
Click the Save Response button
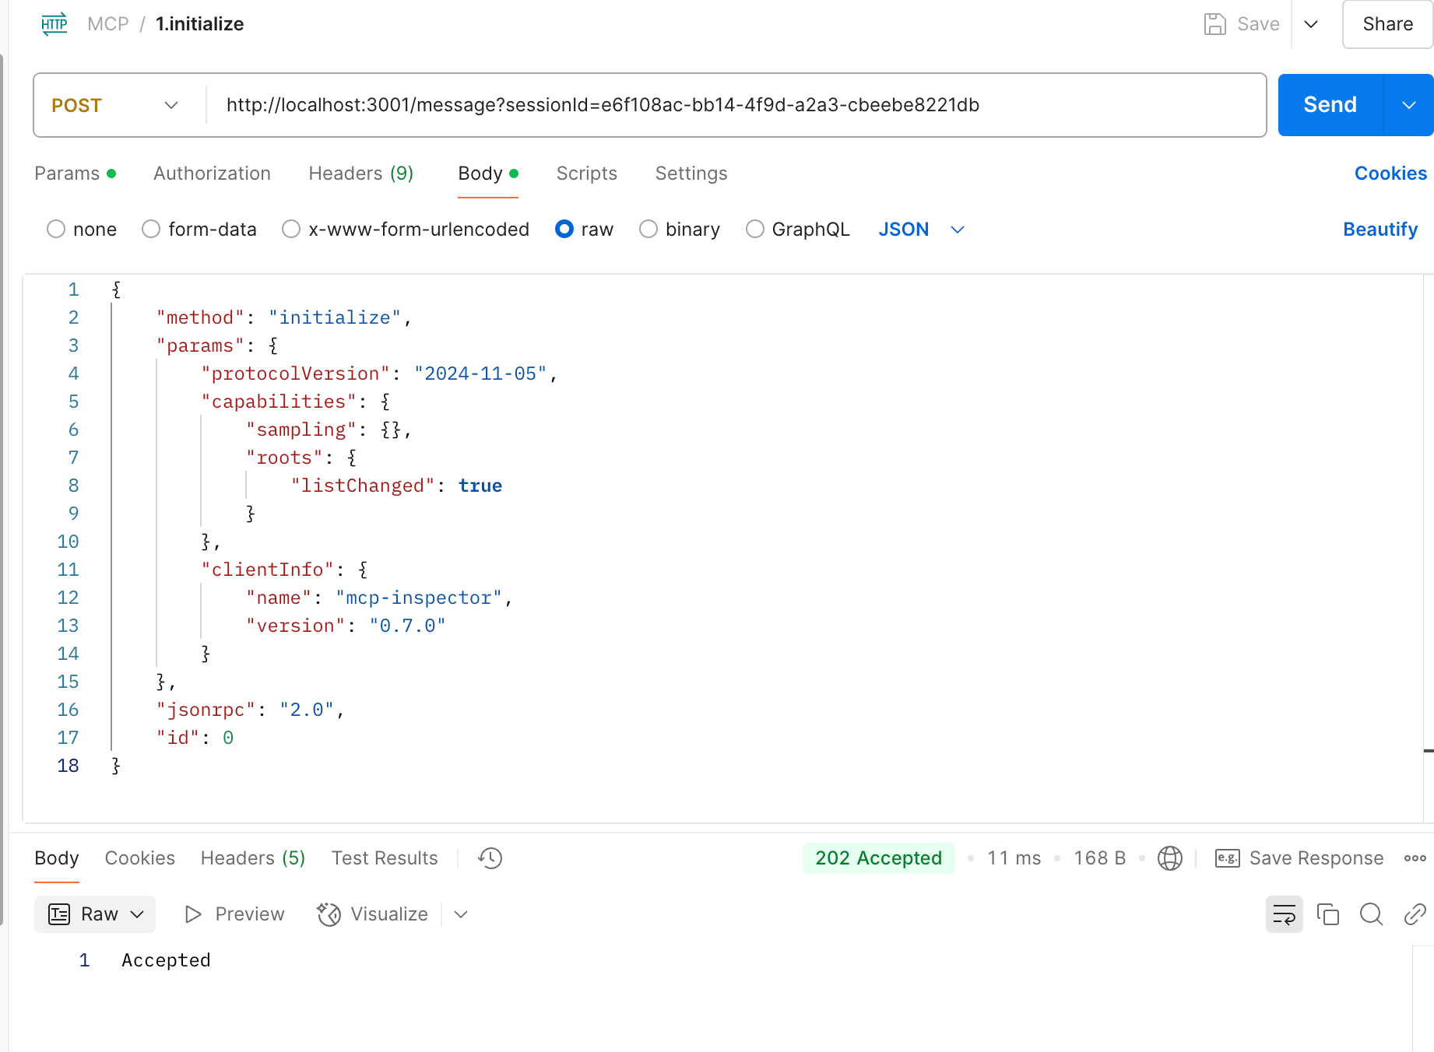tap(1299, 858)
